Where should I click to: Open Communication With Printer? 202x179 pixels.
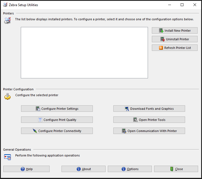click(x=149, y=131)
